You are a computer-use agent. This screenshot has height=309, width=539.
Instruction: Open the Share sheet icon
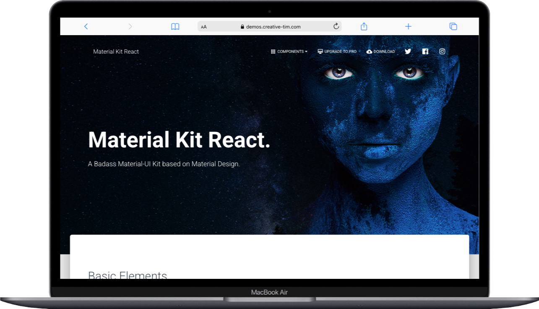[x=364, y=26]
